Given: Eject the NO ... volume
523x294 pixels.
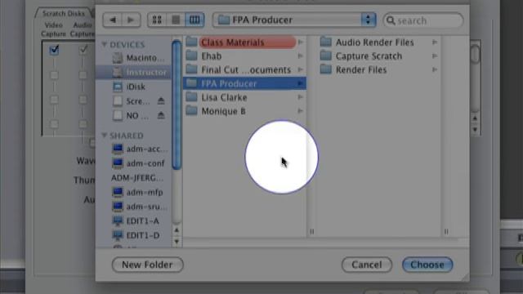Looking at the screenshot, I should tap(161, 115).
